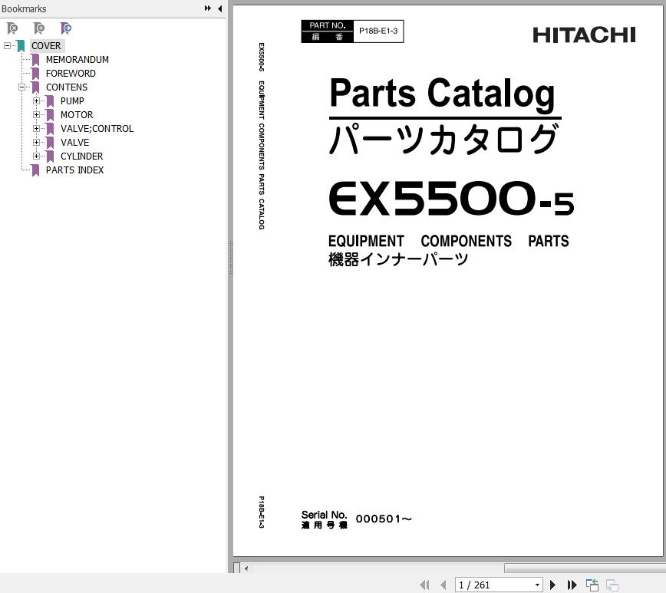Screen dimensions: 666x593
Task: Collapse the COVER root bookmark
Action: [x=7, y=45]
